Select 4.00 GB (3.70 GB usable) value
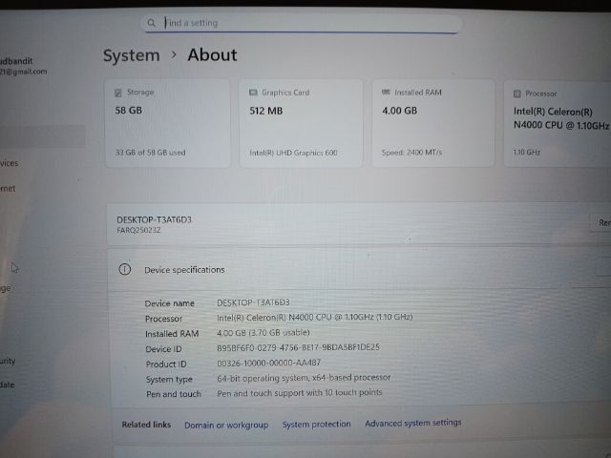The image size is (611, 458). click(263, 333)
